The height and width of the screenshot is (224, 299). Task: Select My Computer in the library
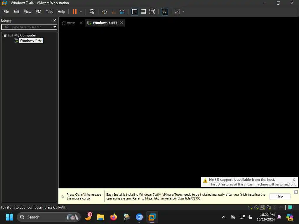(x=25, y=35)
